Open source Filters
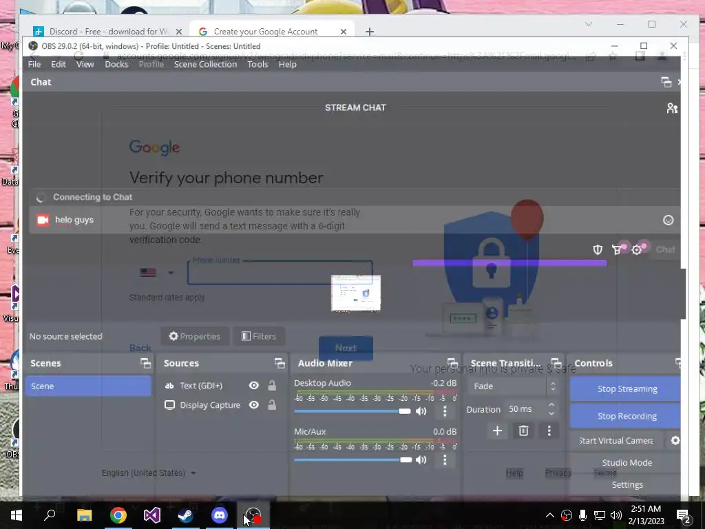This screenshot has width=705, height=529. (259, 336)
